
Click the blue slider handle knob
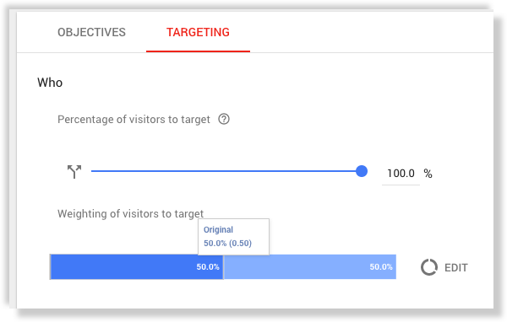click(x=362, y=171)
